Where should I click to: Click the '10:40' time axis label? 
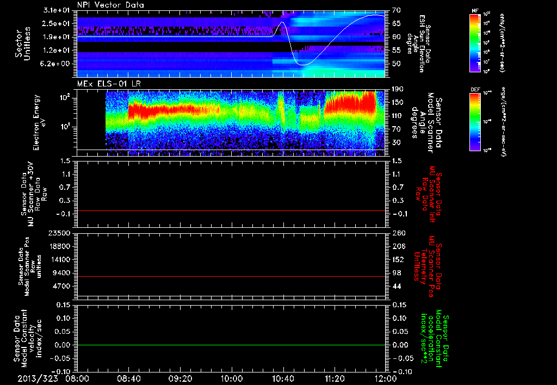point(283,378)
